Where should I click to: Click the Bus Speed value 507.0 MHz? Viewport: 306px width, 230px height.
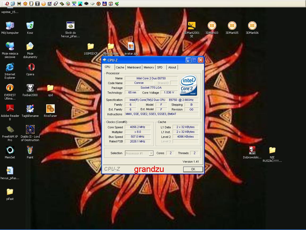coord(138,137)
